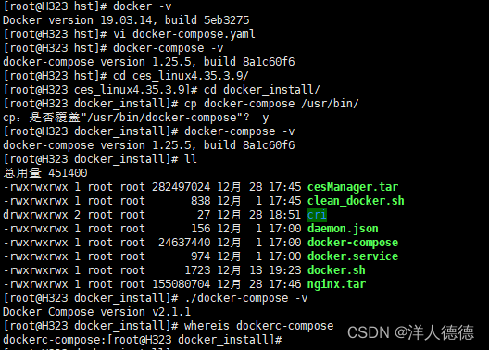Click the daemon.json filename
This screenshot has height=350, width=489.
tap(343, 229)
